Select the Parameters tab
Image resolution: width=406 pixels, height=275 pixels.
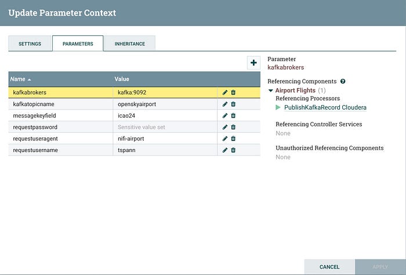click(78, 44)
